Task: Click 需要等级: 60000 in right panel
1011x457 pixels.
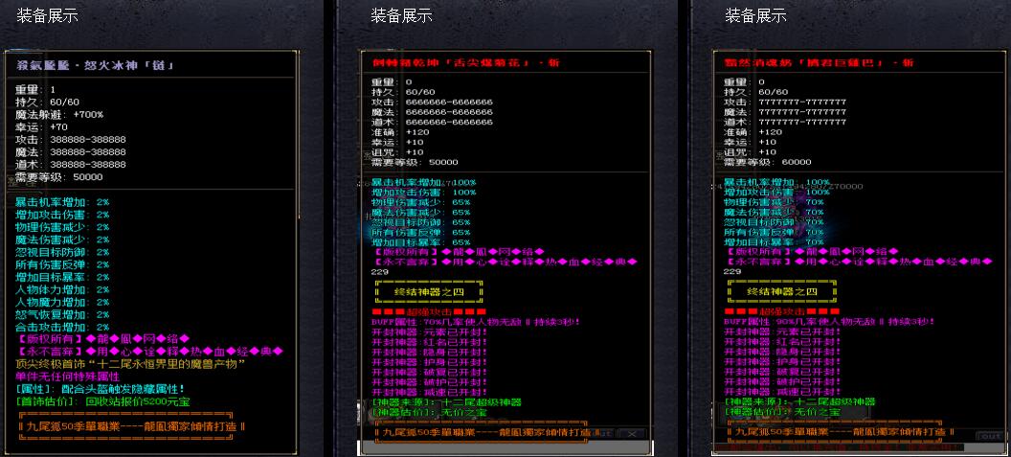Action: click(x=767, y=162)
